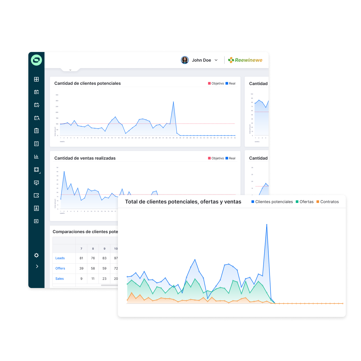361x361 pixels.
Task: Click the Sales row link
Action: [60, 279]
